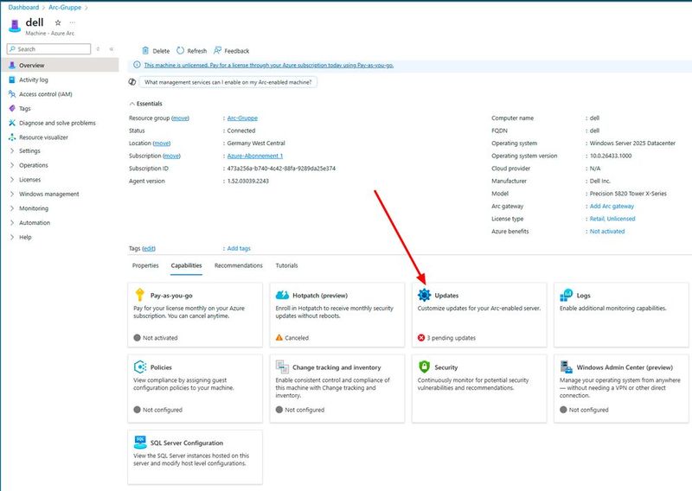Click the Retail, Unlicensed license type link
This screenshot has width=692, height=491.
coord(612,219)
